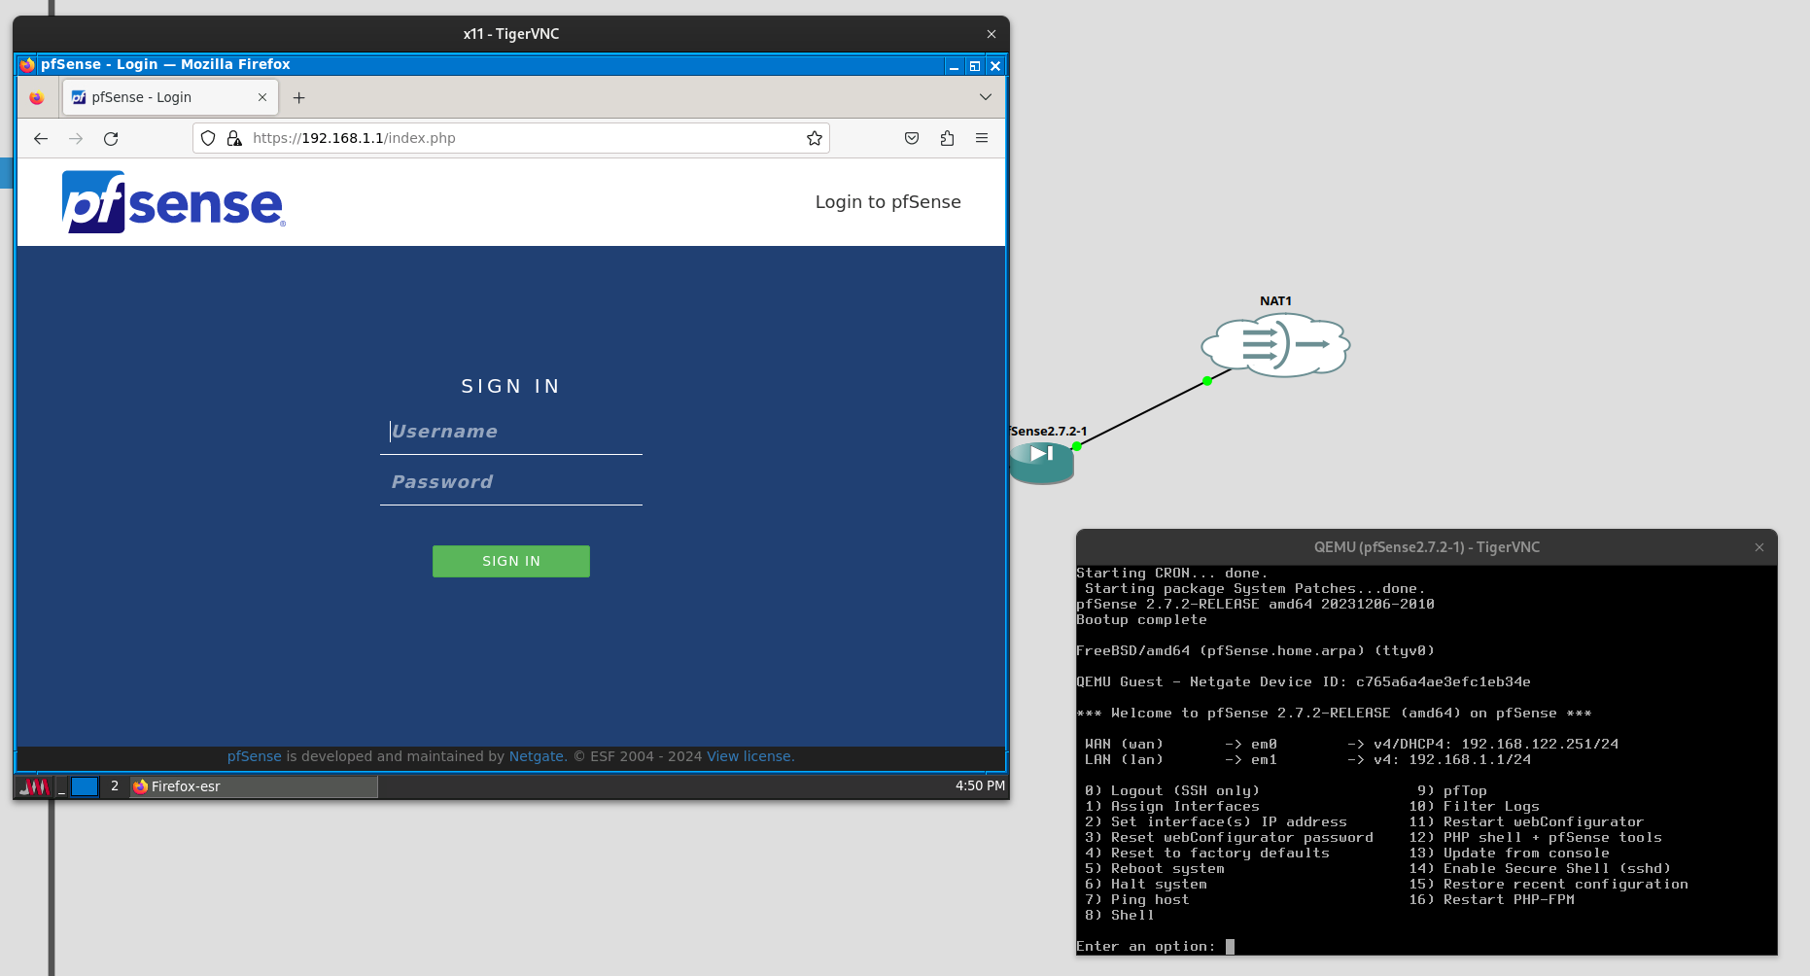
Task: Click the WAN (wan) interface line
Action: coord(1352,745)
